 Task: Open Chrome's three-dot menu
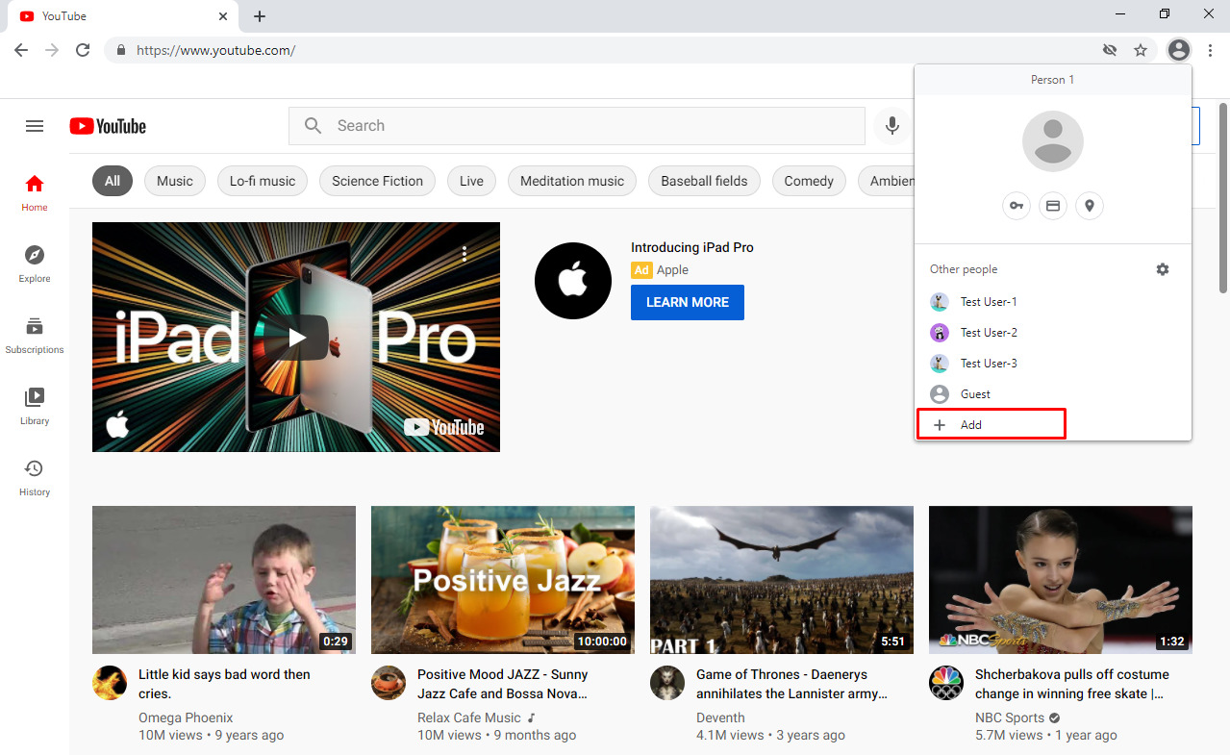[x=1210, y=50]
